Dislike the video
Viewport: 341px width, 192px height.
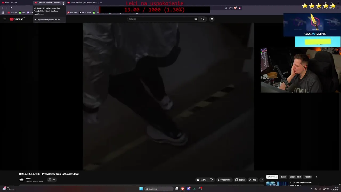pos(211,180)
